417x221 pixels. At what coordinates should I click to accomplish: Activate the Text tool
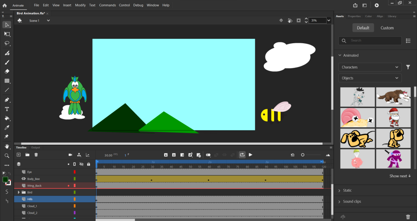[x=7, y=109]
